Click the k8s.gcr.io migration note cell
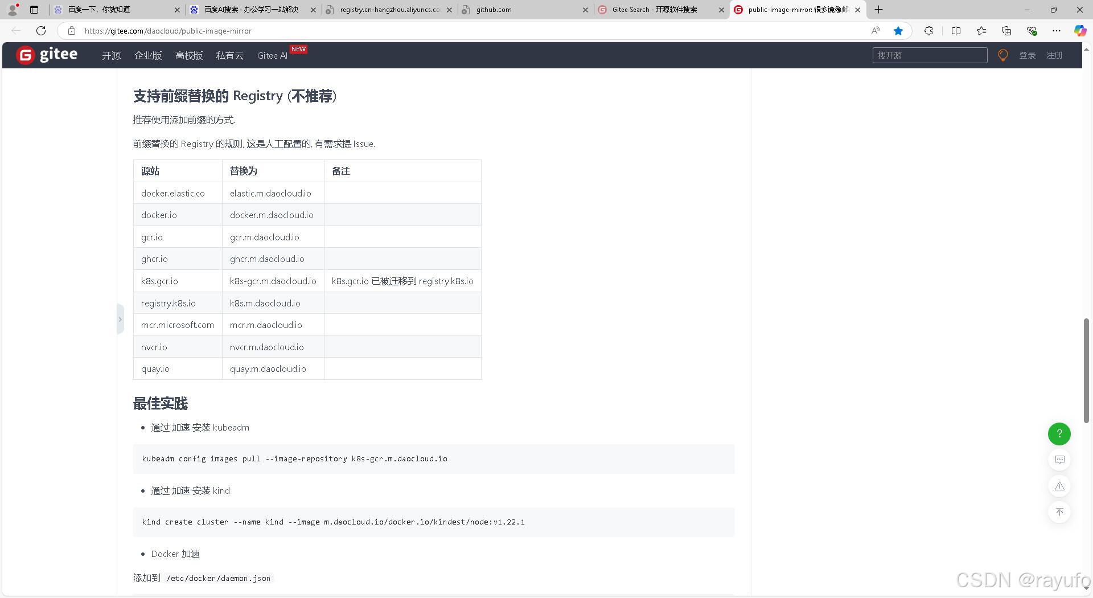The image size is (1093, 598). pos(402,281)
